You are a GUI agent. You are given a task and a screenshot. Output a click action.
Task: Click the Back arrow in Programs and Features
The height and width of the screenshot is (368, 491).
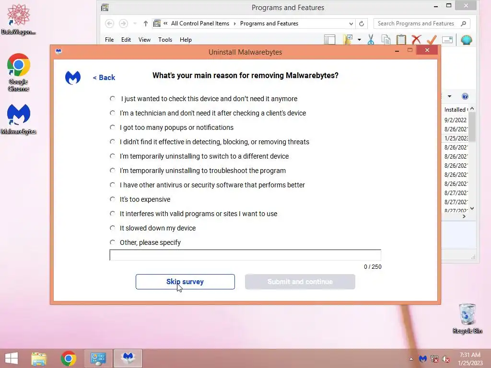click(x=109, y=23)
